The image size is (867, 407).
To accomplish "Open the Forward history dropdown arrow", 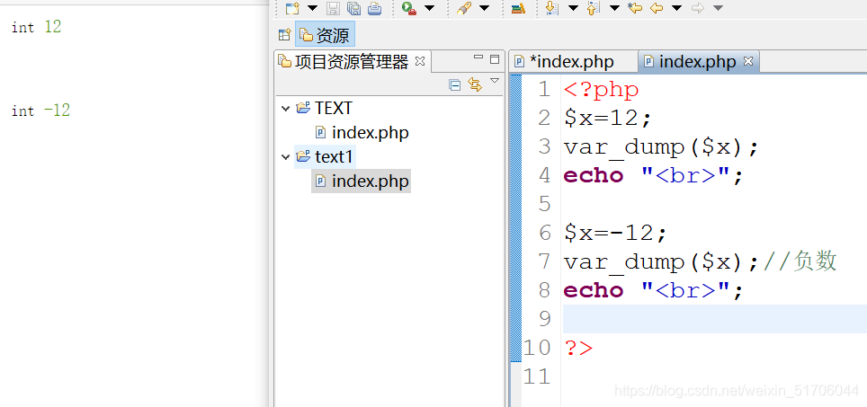I will coord(718,8).
